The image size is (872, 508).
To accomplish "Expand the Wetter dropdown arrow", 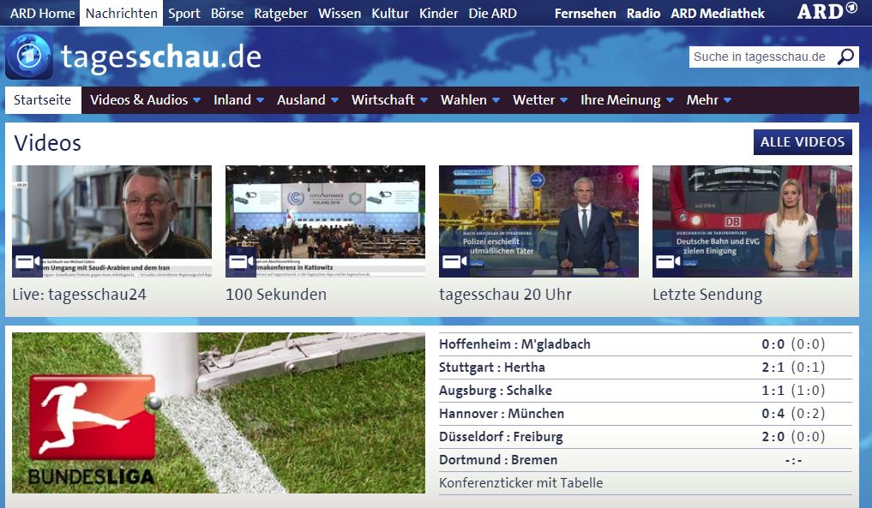I will (x=563, y=100).
